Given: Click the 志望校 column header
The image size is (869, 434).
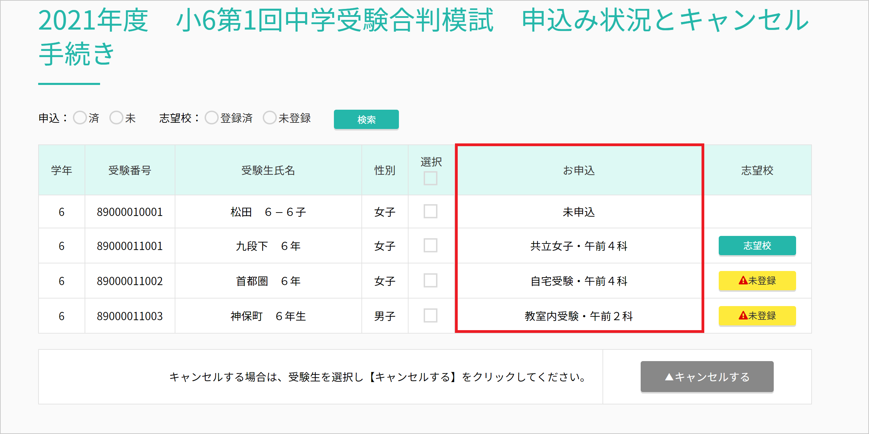Looking at the screenshot, I should point(757,170).
